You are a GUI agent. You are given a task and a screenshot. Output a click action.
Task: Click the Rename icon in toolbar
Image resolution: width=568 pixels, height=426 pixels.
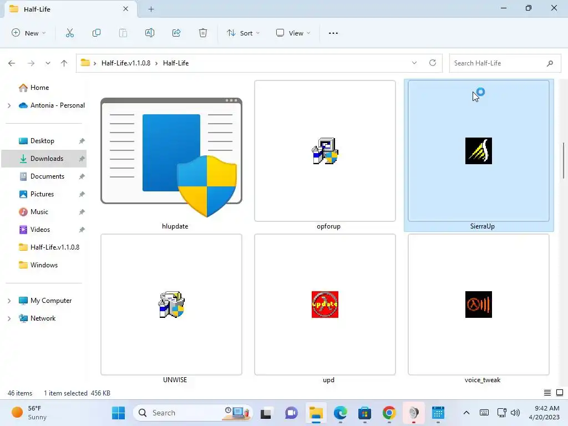pyautogui.click(x=150, y=33)
